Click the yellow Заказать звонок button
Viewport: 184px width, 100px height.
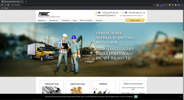click(x=135, y=20)
